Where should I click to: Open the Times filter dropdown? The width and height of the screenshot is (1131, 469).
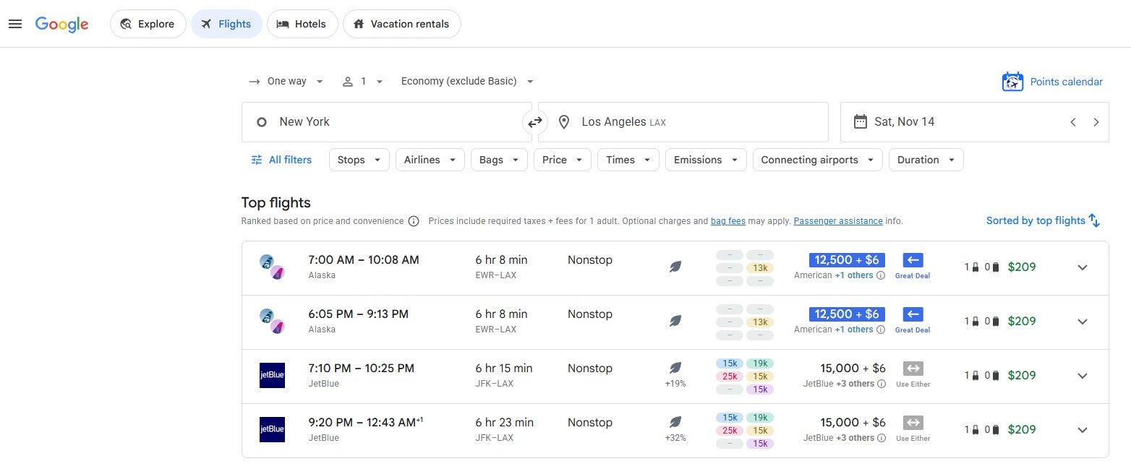point(628,160)
